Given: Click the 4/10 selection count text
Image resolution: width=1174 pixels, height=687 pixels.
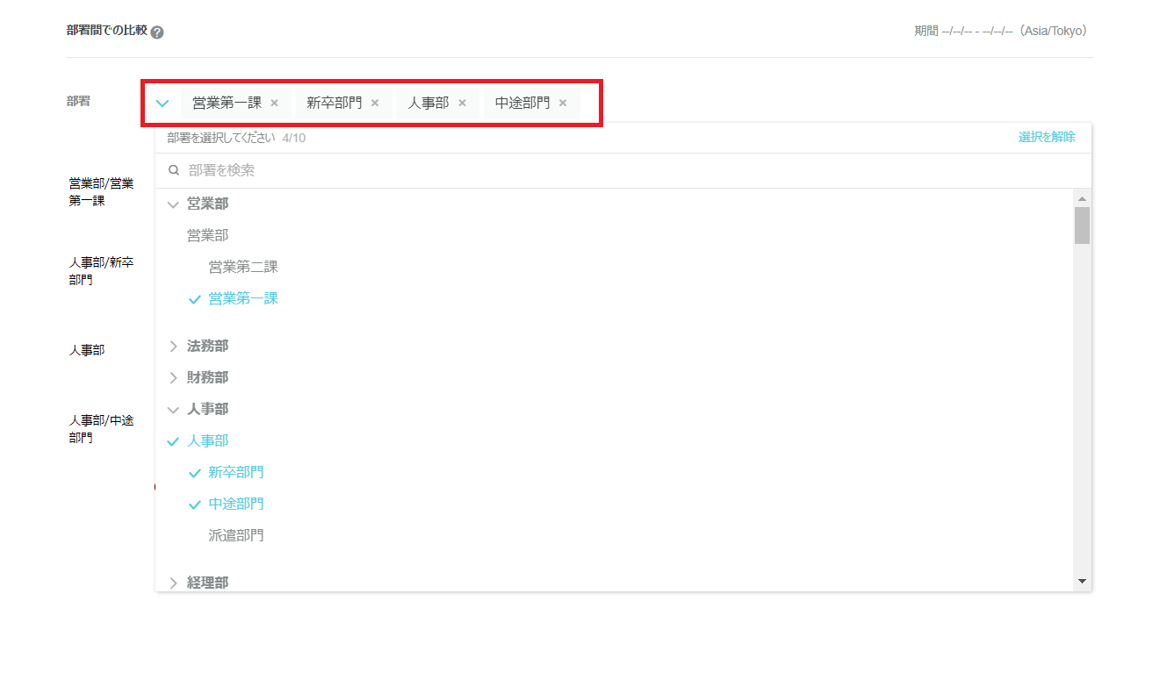Looking at the screenshot, I should pos(294,138).
